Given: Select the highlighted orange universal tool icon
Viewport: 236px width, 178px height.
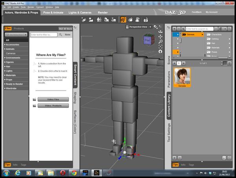Looking at the screenshot, I should tap(123, 20).
